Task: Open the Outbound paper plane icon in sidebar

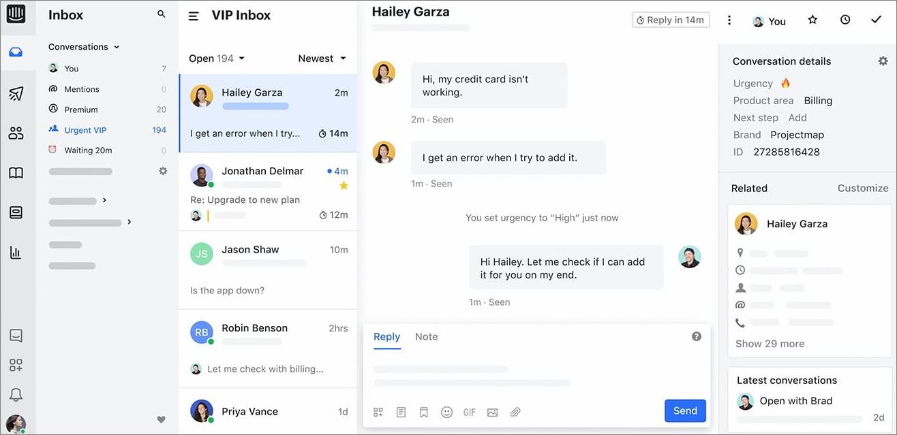Action: [16, 93]
